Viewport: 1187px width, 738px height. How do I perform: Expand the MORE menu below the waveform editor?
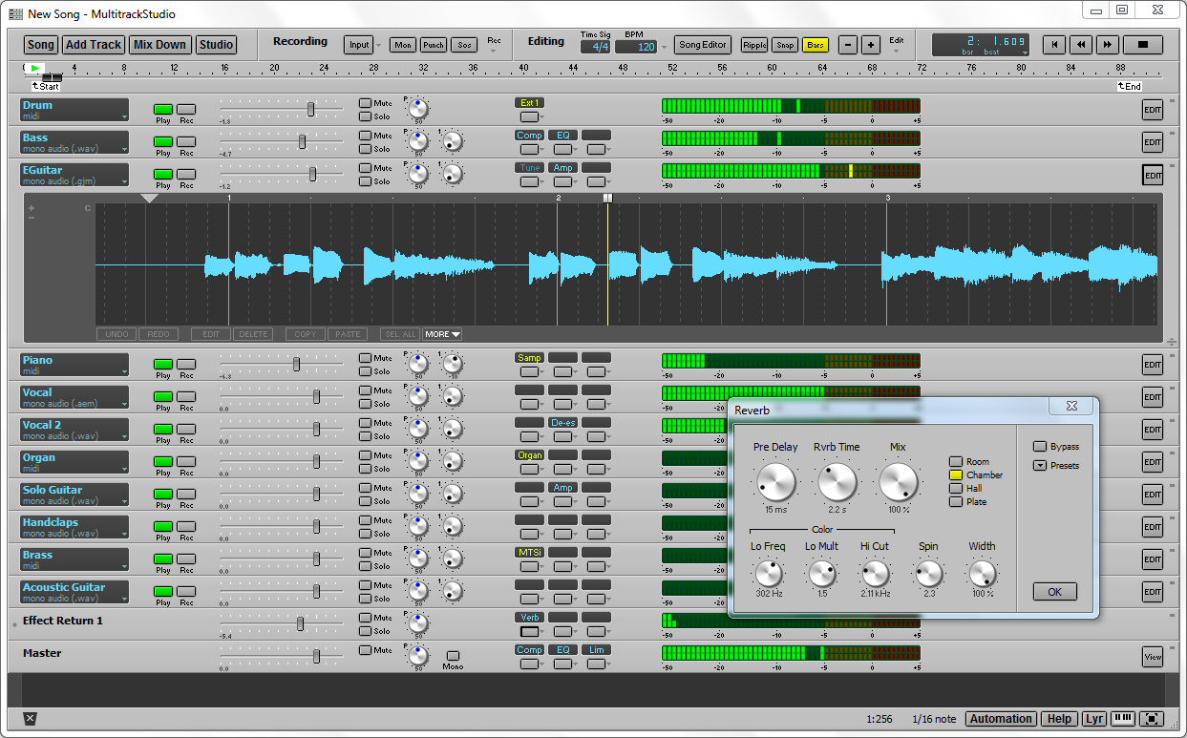[440, 333]
